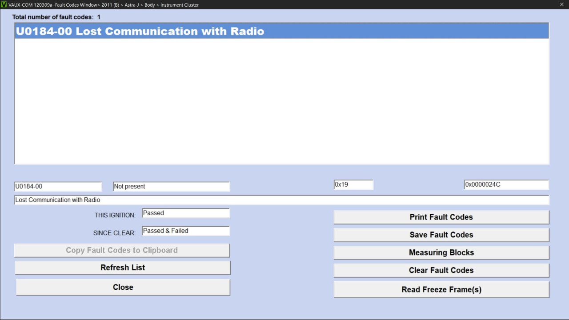Click the 'Not present' status field
This screenshot has height=320, width=569.
pyautogui.click(x=171, y=187)
